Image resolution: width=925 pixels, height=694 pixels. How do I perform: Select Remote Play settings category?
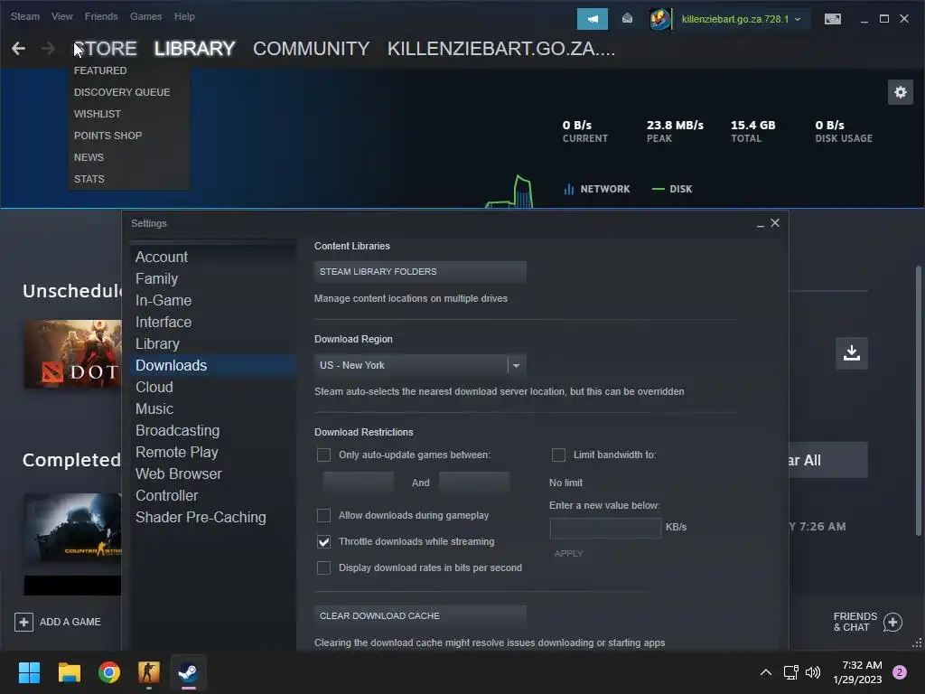pyautogui.click(x=177, y=452)
